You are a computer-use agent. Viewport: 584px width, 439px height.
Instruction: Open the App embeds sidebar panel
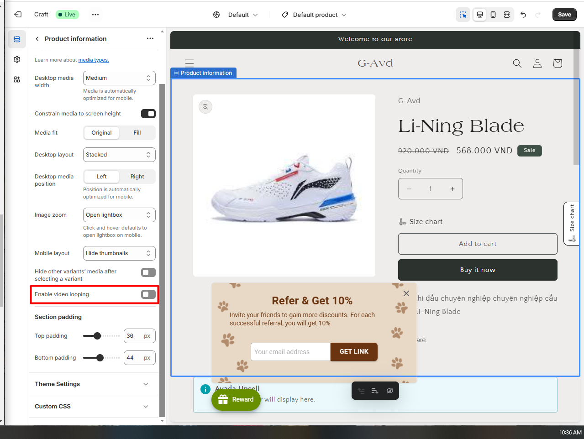(x=17, y=79)
